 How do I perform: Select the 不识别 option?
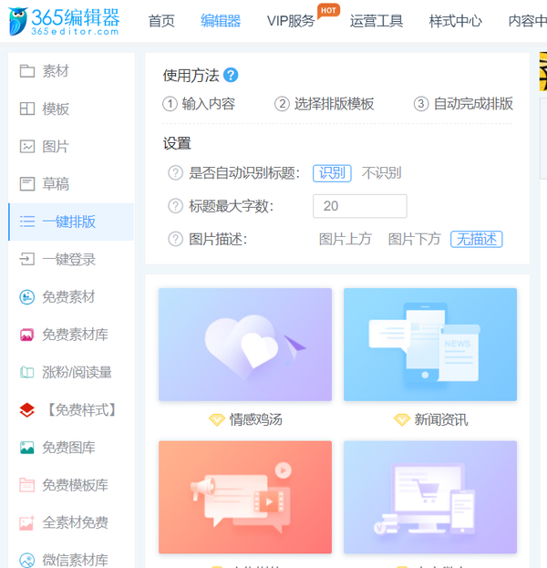[381, 173]
